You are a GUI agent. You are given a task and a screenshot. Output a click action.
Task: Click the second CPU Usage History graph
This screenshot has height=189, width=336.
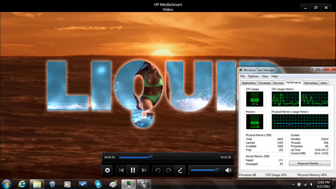314,99
